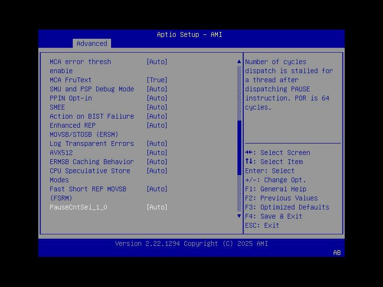Open MCA FruText [True] value
This screenshot has height=287, width=383.
click(157, 80)
